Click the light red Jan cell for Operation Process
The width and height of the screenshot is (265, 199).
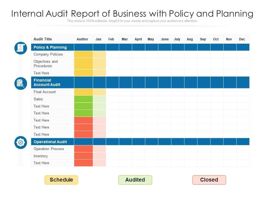[99, 149]
